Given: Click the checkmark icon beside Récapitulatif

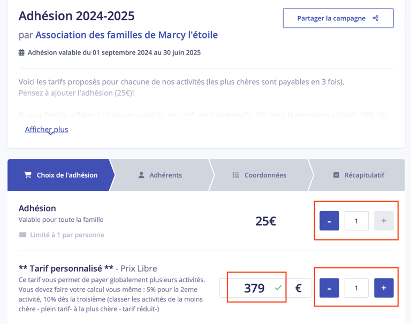Looking at the screenshot, I should (x=336, y=175).
